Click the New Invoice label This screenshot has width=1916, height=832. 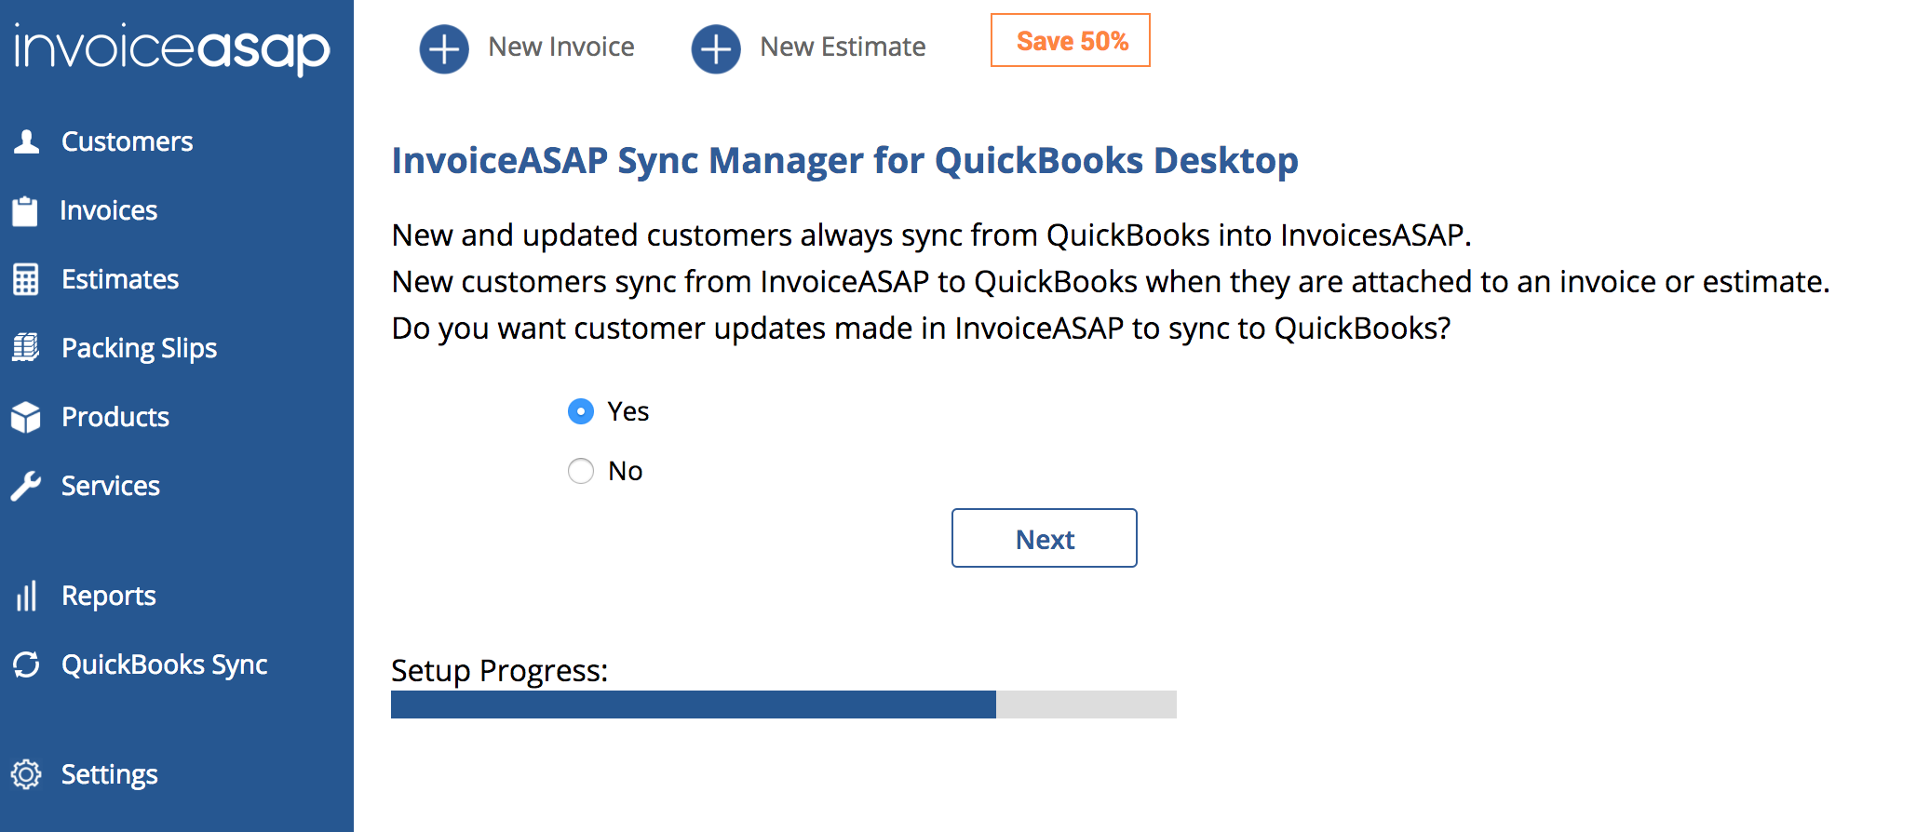(561, 47)
